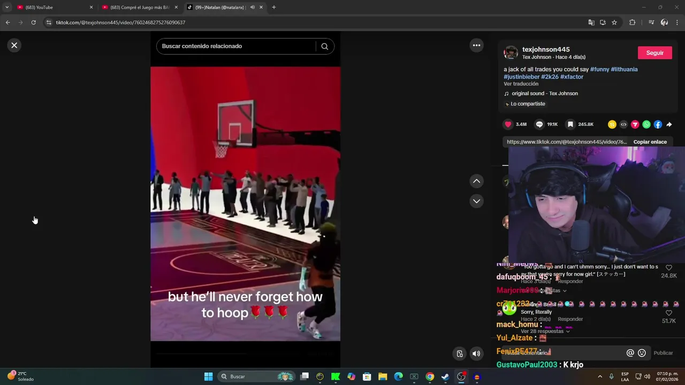The width and height of the screenshot is (685, 385).
Task: Open Chrome from the taskbar
Action: coord(429,376)
